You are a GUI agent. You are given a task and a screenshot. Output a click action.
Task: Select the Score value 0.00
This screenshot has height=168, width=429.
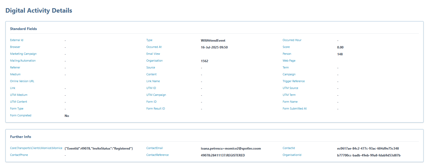pyautogui.click(x=340, y=47)
